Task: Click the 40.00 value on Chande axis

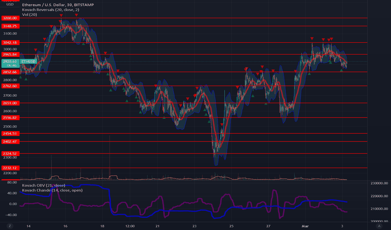Action: pyautogui.click(x=12, y=193)
